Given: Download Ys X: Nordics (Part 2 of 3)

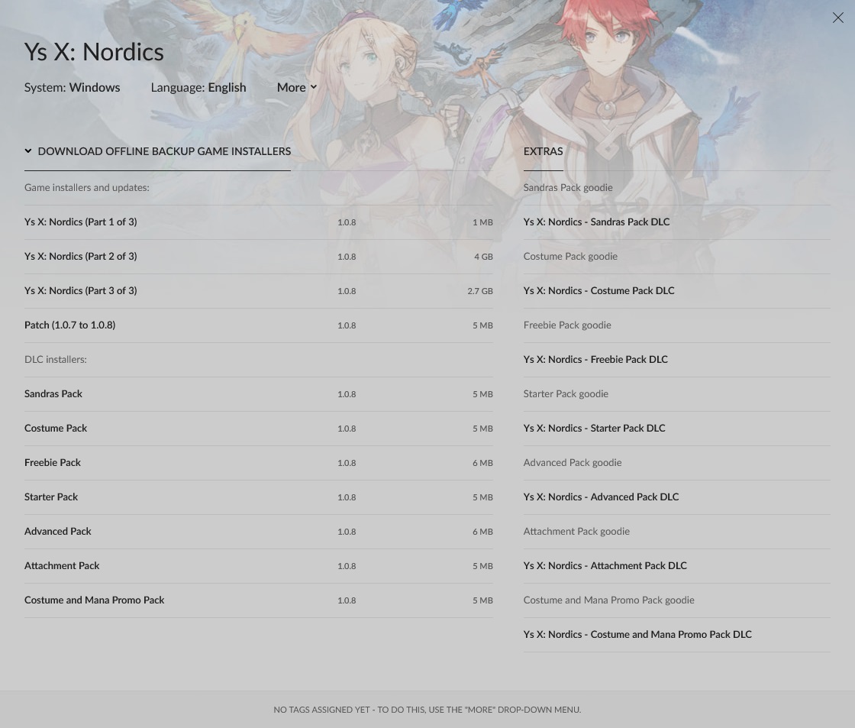Looking at the screenshot, I should (x=259, y=257).
